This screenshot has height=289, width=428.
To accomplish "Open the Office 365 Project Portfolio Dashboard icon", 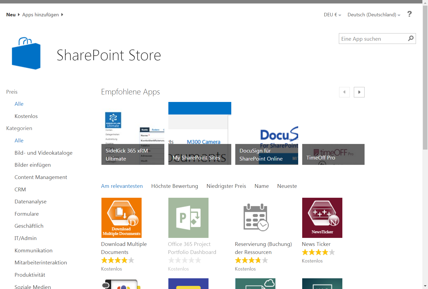I will (188, 218).
